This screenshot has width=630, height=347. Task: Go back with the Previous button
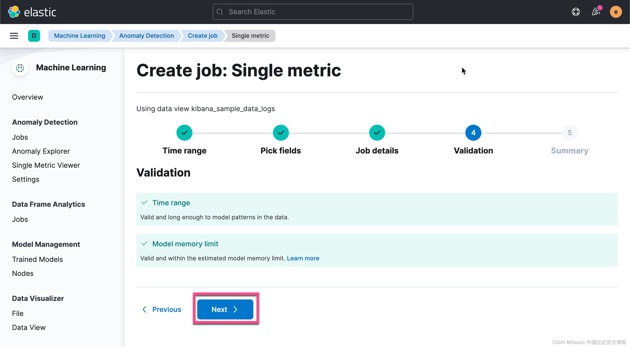[162, 309]
